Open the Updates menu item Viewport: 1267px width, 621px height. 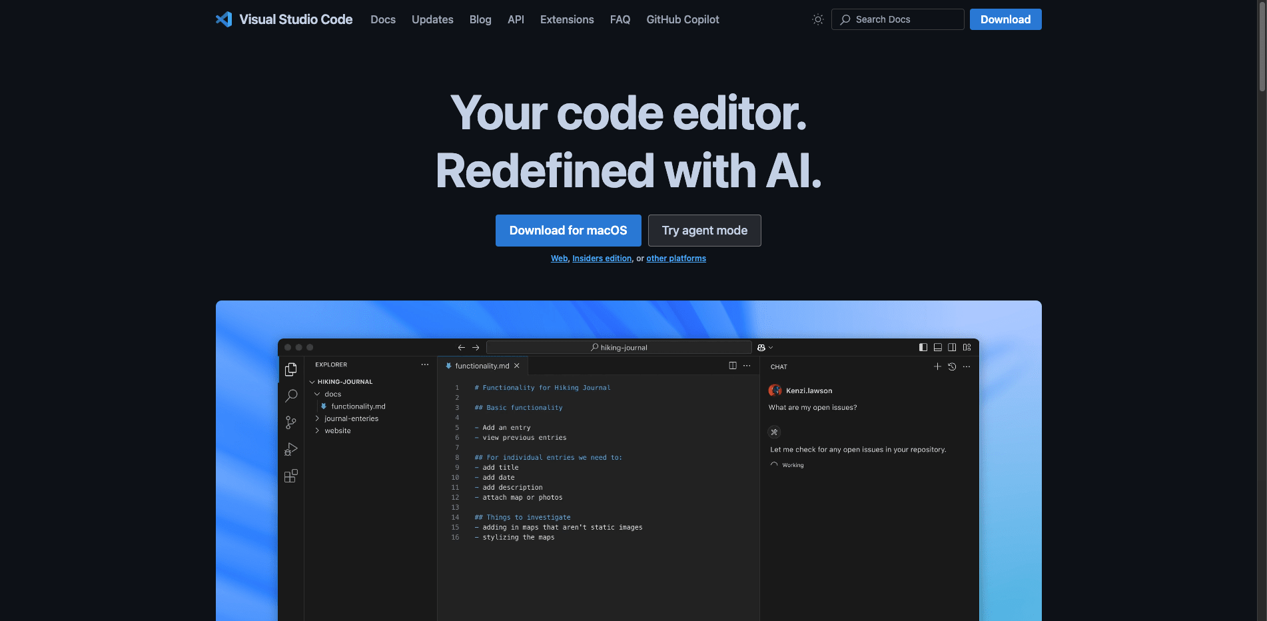[432, 19]
